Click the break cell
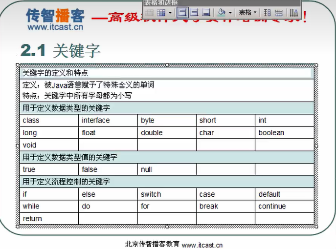336x249 pixels. pyautogui.click(x=225, y=206)
